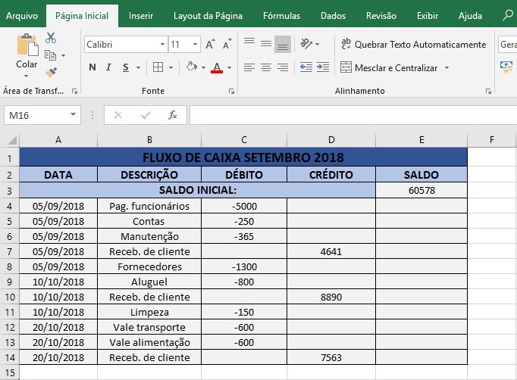Image resolution: width=517 pixels, height=380 pixels.
Task: Click the text orientation icon
Action: (x=305, y=44)
